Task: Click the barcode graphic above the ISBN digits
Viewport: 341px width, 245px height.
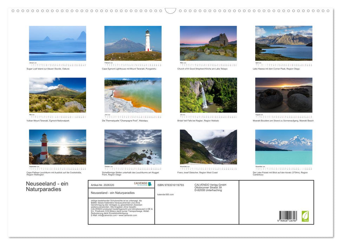Action: (x=288, y=214)
